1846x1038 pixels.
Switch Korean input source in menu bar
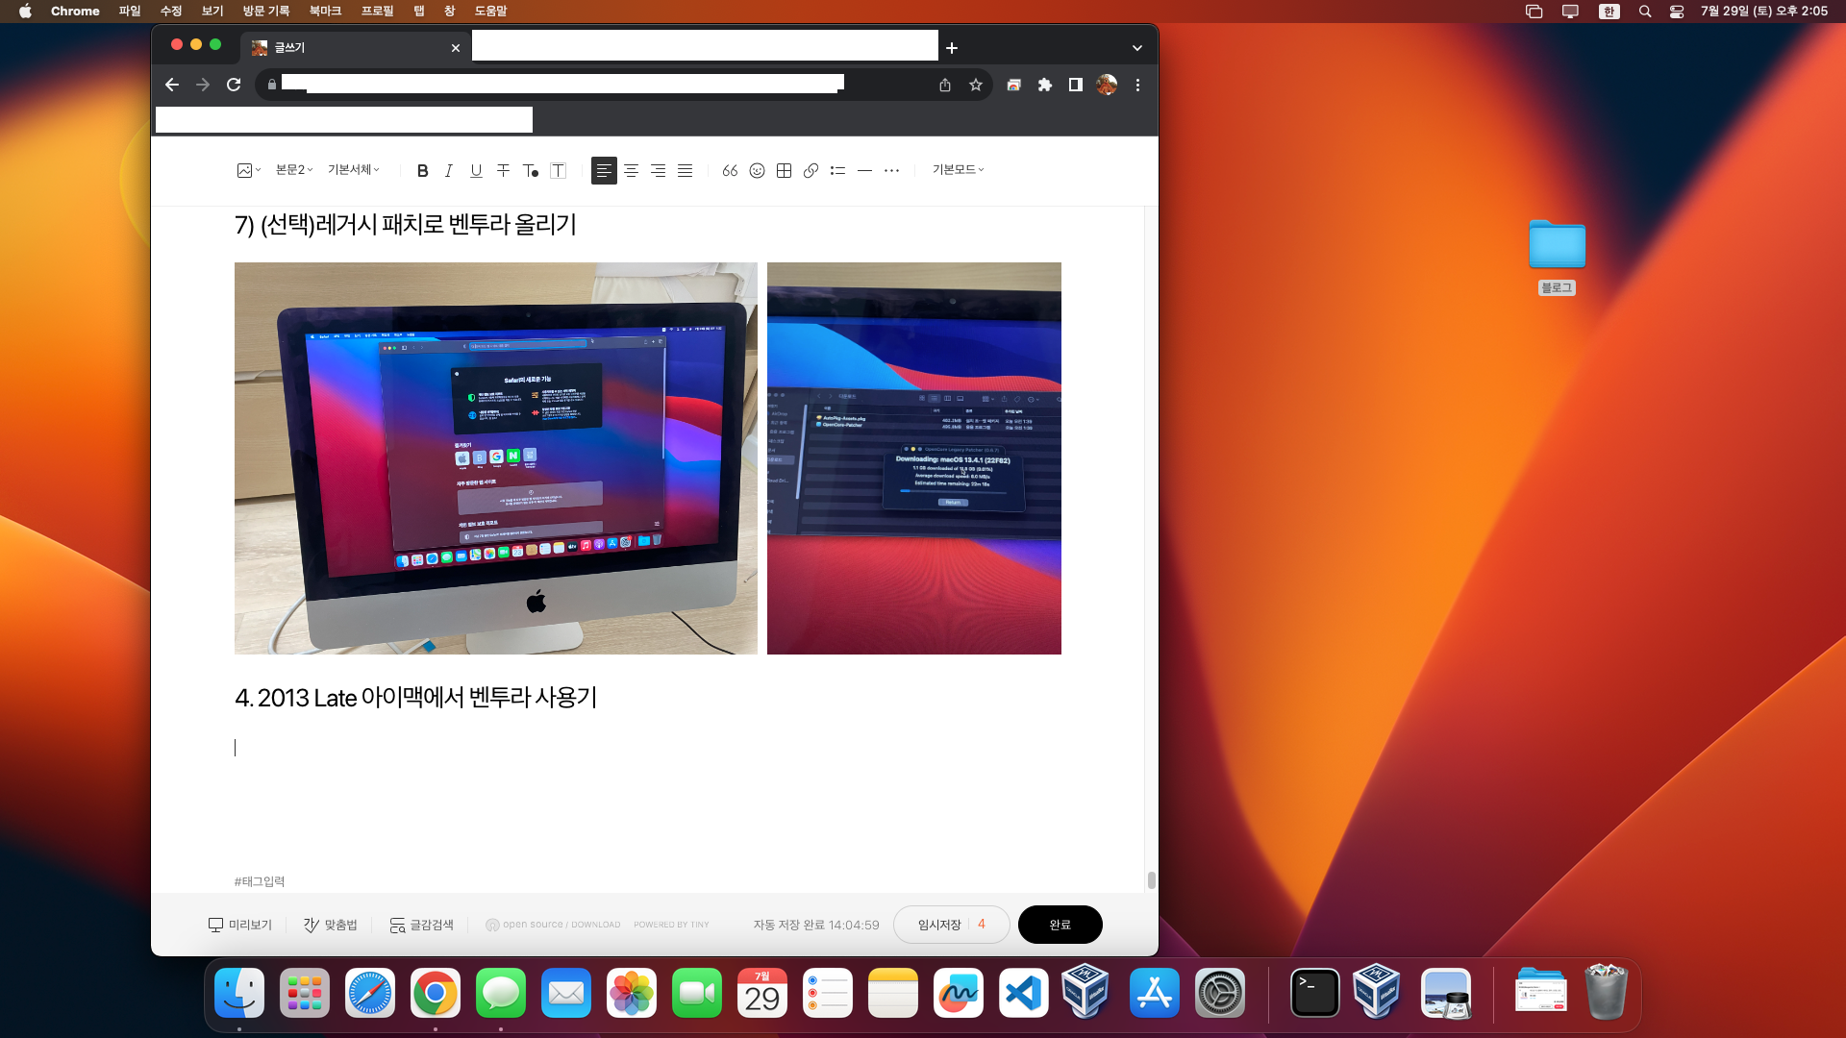pyautogui.click(x=1609, y=11)
